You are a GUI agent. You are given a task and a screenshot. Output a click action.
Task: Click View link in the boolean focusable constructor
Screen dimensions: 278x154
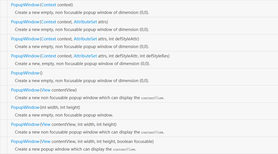pyautogui.click(x=46, y=141)
